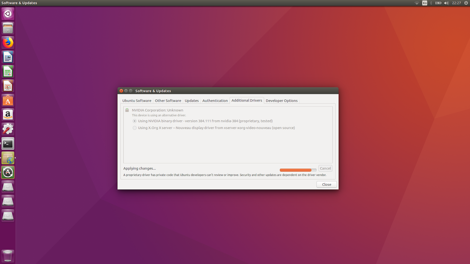
Task: Open the Wi-Fi network indicator menu
Action: [417, 3]
